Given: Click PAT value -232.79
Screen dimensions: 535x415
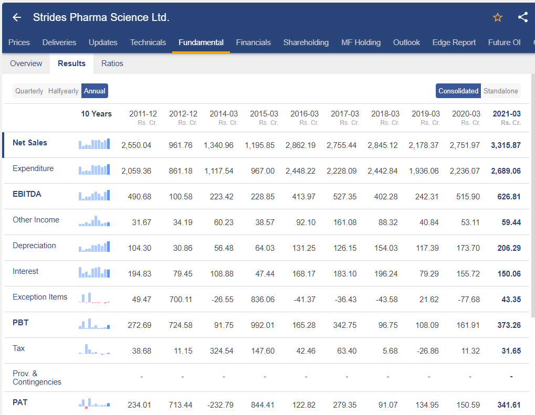Looking at the screenshot, I should (221, 405).
